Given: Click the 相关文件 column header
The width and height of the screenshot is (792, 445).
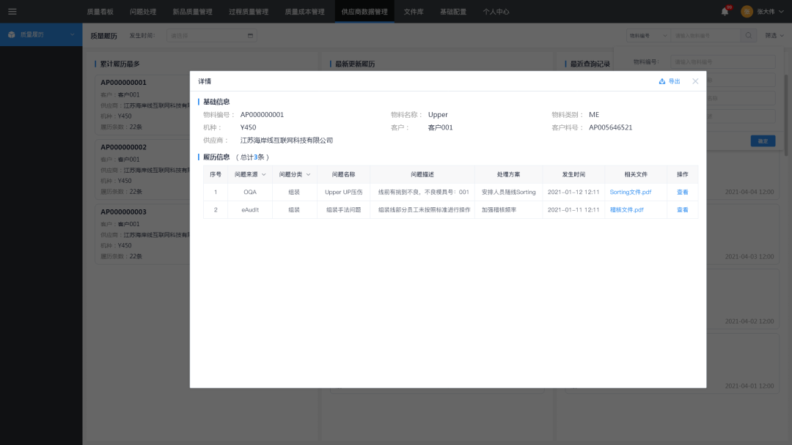Looking at the screenshot, I should [x=636, y=174].
